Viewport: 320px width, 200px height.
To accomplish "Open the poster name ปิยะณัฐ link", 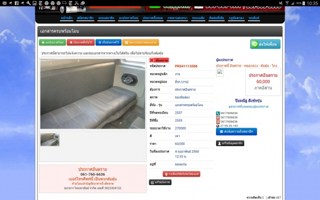I will [x=249, y=101].
